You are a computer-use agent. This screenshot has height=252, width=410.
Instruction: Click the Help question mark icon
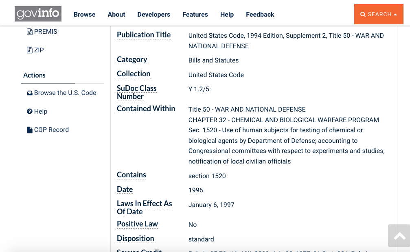30,112
